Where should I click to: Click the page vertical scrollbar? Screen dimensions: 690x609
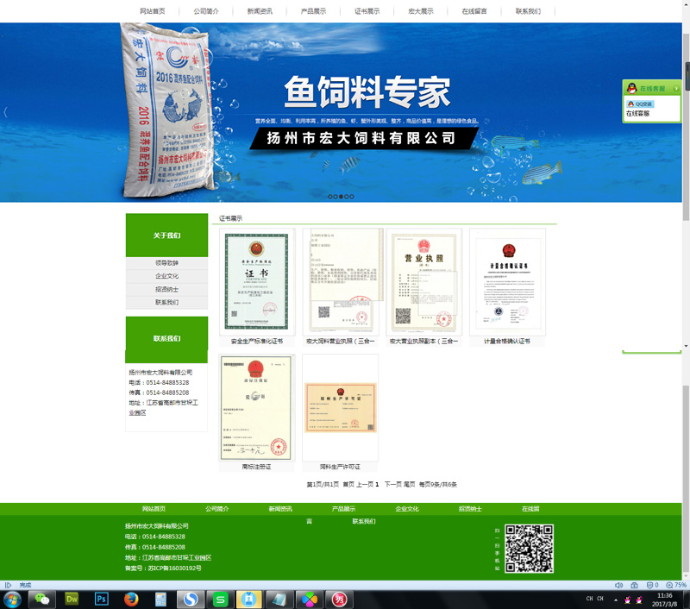686,259
